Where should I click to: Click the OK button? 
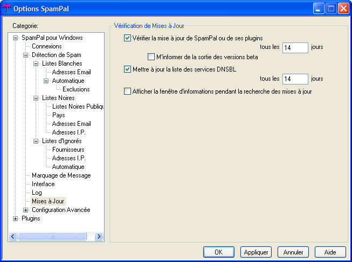[x=219, y=252]
